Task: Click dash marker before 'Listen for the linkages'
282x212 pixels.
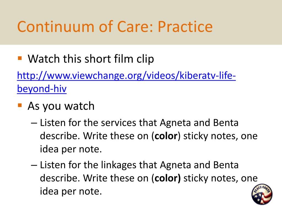Action: (x=34, y=165)
